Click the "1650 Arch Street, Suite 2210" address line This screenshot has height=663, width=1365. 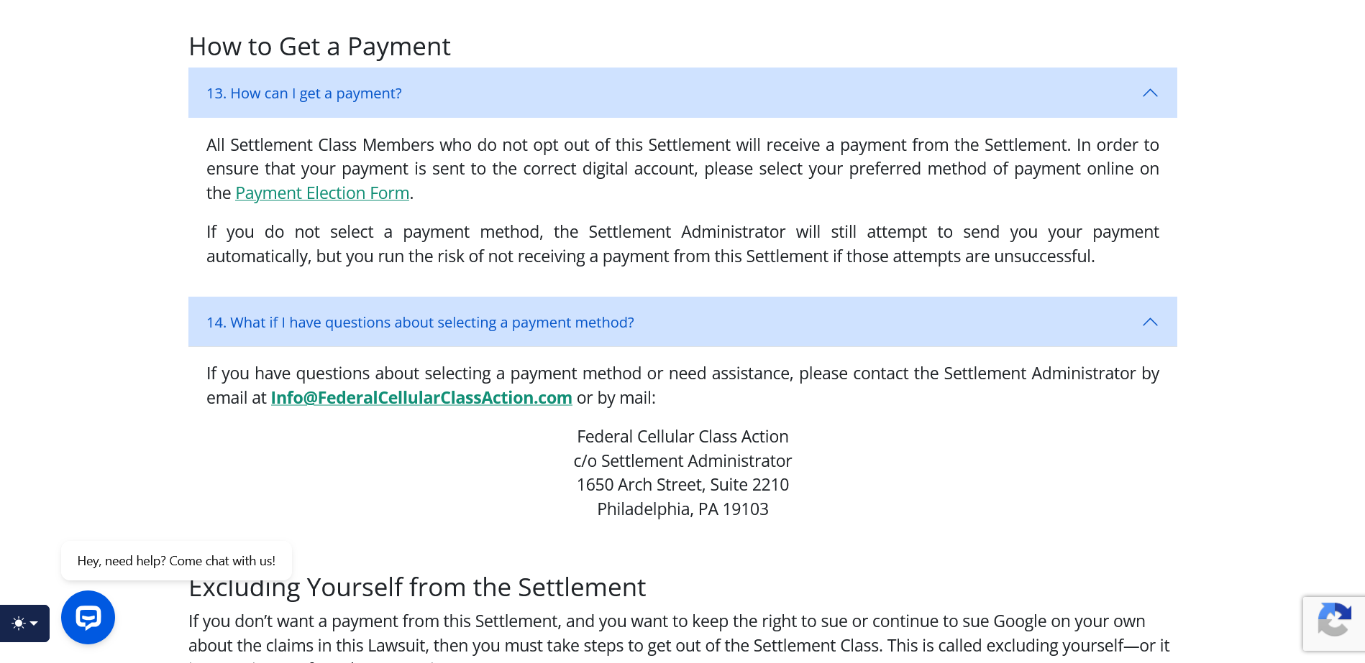click(682, 485)
